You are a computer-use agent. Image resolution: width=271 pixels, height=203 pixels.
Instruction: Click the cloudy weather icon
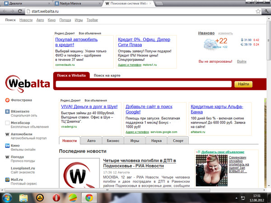pyautogui.click(x=210, y=44)
